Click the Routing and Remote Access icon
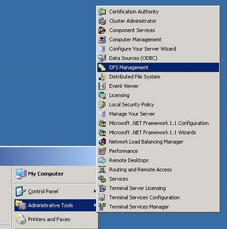227x229 pixels. [102, 169]
